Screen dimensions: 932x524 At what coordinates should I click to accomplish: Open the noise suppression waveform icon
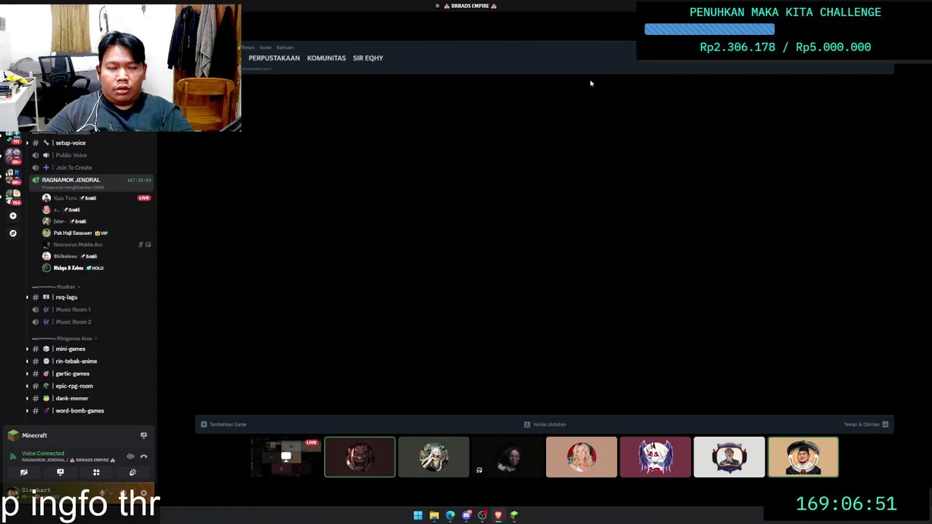click(x=130, y=456)
